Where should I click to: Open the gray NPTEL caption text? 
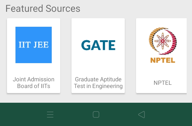click(163, 83)
